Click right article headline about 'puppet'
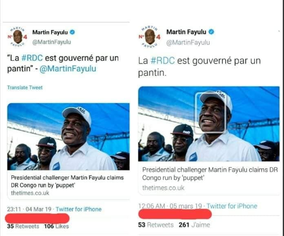284x236 pixels. coord(210,174)
